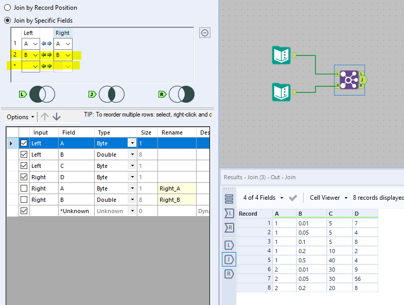This screenshot has width=404, height=305.
Task: Click the move row down arrow
Action: [57, 117]
